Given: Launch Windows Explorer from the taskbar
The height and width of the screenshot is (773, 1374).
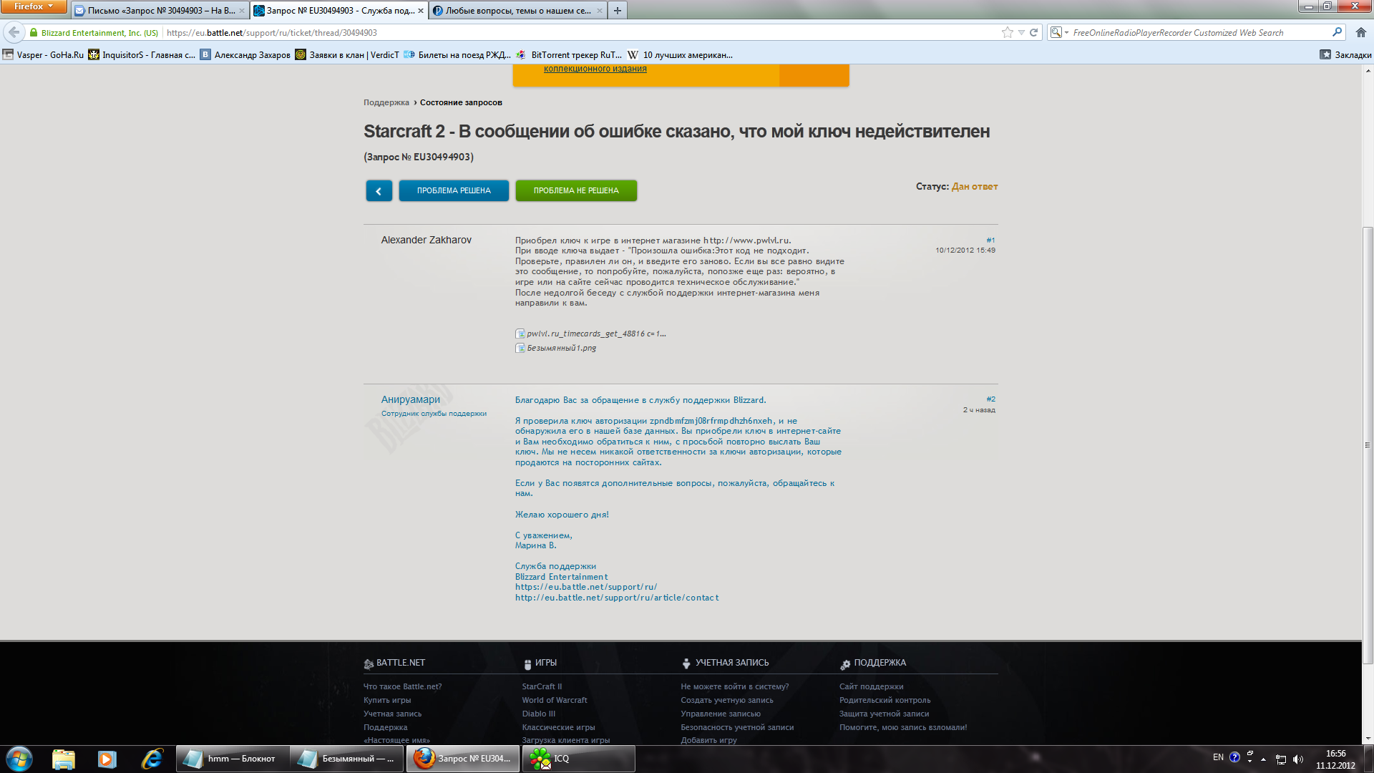Looking at the screenshot, I should (64, 759).
